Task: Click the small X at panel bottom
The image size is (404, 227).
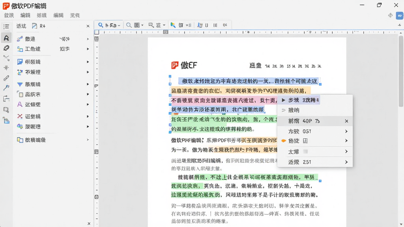Action: pos(89,223)
